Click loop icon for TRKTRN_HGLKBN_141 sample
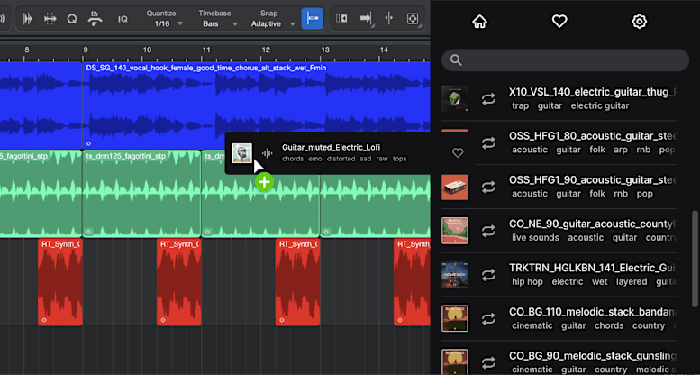This screenshot has height=375, width=700. tap(488, 275)
